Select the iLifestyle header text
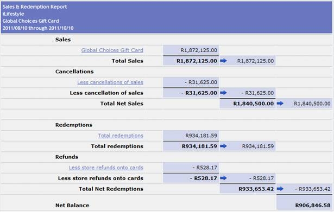 coord(13,14)
